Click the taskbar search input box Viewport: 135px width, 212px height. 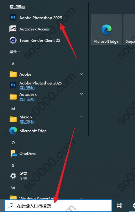58,206
